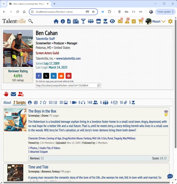Open the envelope messages icon in navbar
The image size is (177, 184).
coord(120,21)
